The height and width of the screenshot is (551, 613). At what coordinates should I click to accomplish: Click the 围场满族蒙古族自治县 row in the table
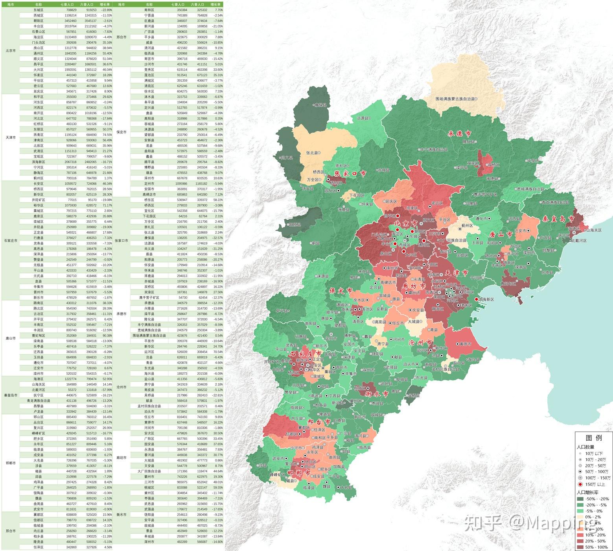[149, 336]
